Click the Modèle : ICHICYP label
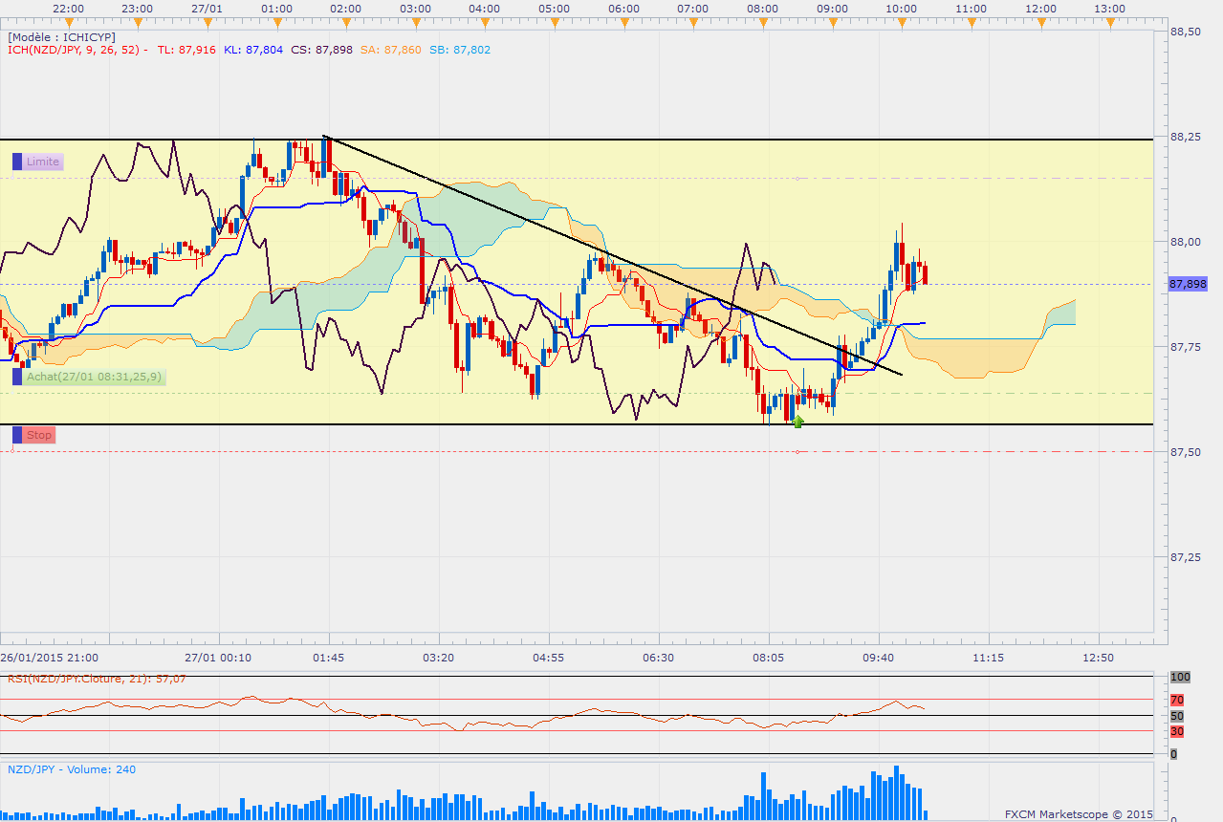 pyautogui.click(x=62, y=36)
